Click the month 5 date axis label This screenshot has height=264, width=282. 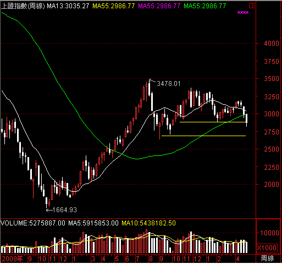[x=117, y=259]
